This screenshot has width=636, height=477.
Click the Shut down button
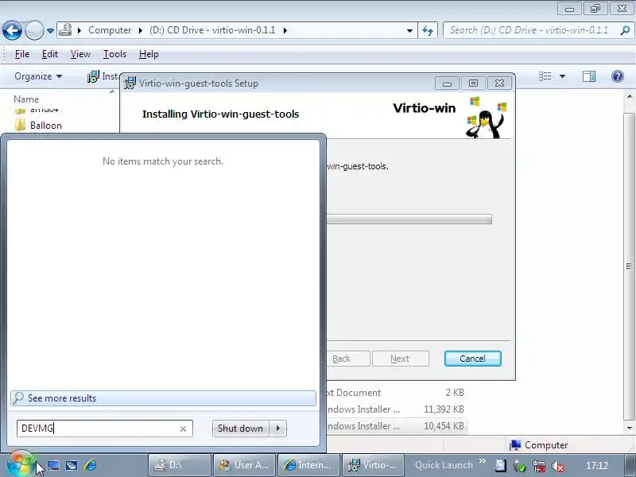click(240, 429)
